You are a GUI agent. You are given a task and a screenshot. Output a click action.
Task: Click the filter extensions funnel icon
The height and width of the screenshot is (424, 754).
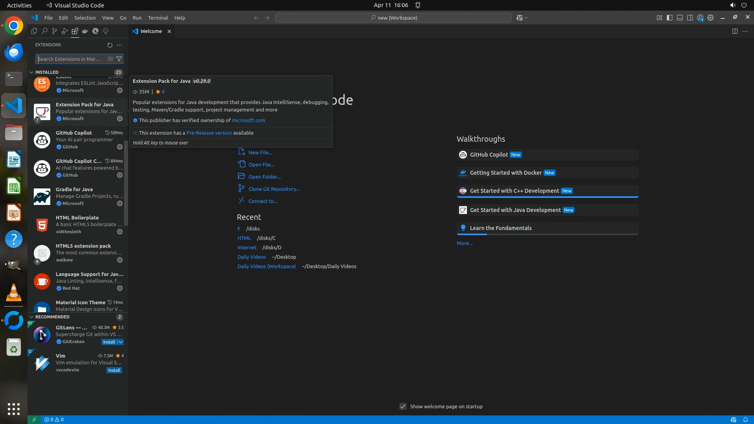pos(119,59)
